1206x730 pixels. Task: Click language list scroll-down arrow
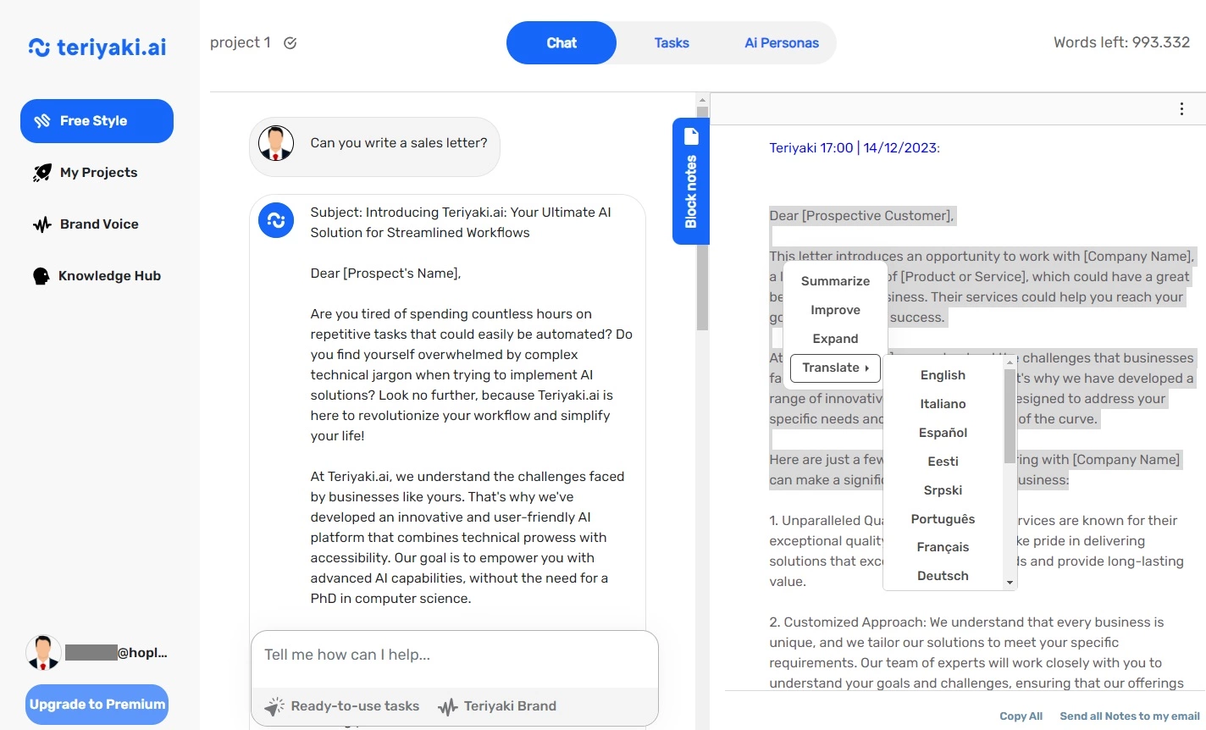[1010, 583]
